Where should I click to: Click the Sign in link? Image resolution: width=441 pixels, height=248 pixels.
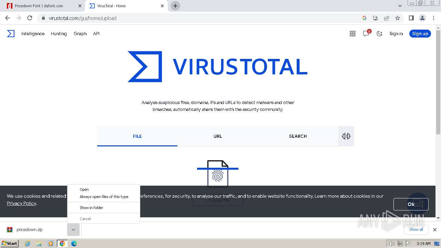pyautogui.click(x=396, y=33)
